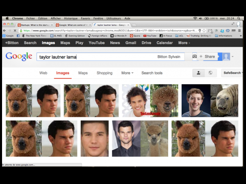Click the bookmark star icon in address bar

coord(204,31)
